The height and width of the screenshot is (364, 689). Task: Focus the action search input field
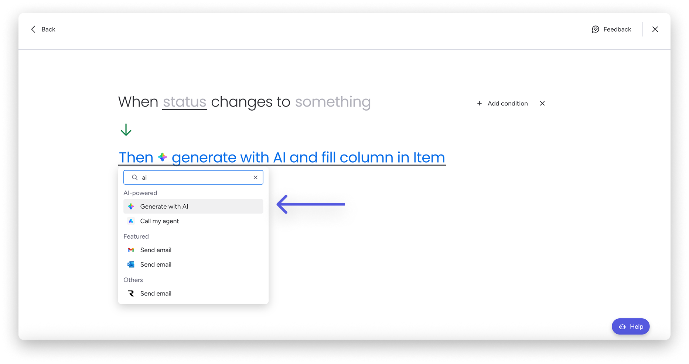(x=196, y=177)
